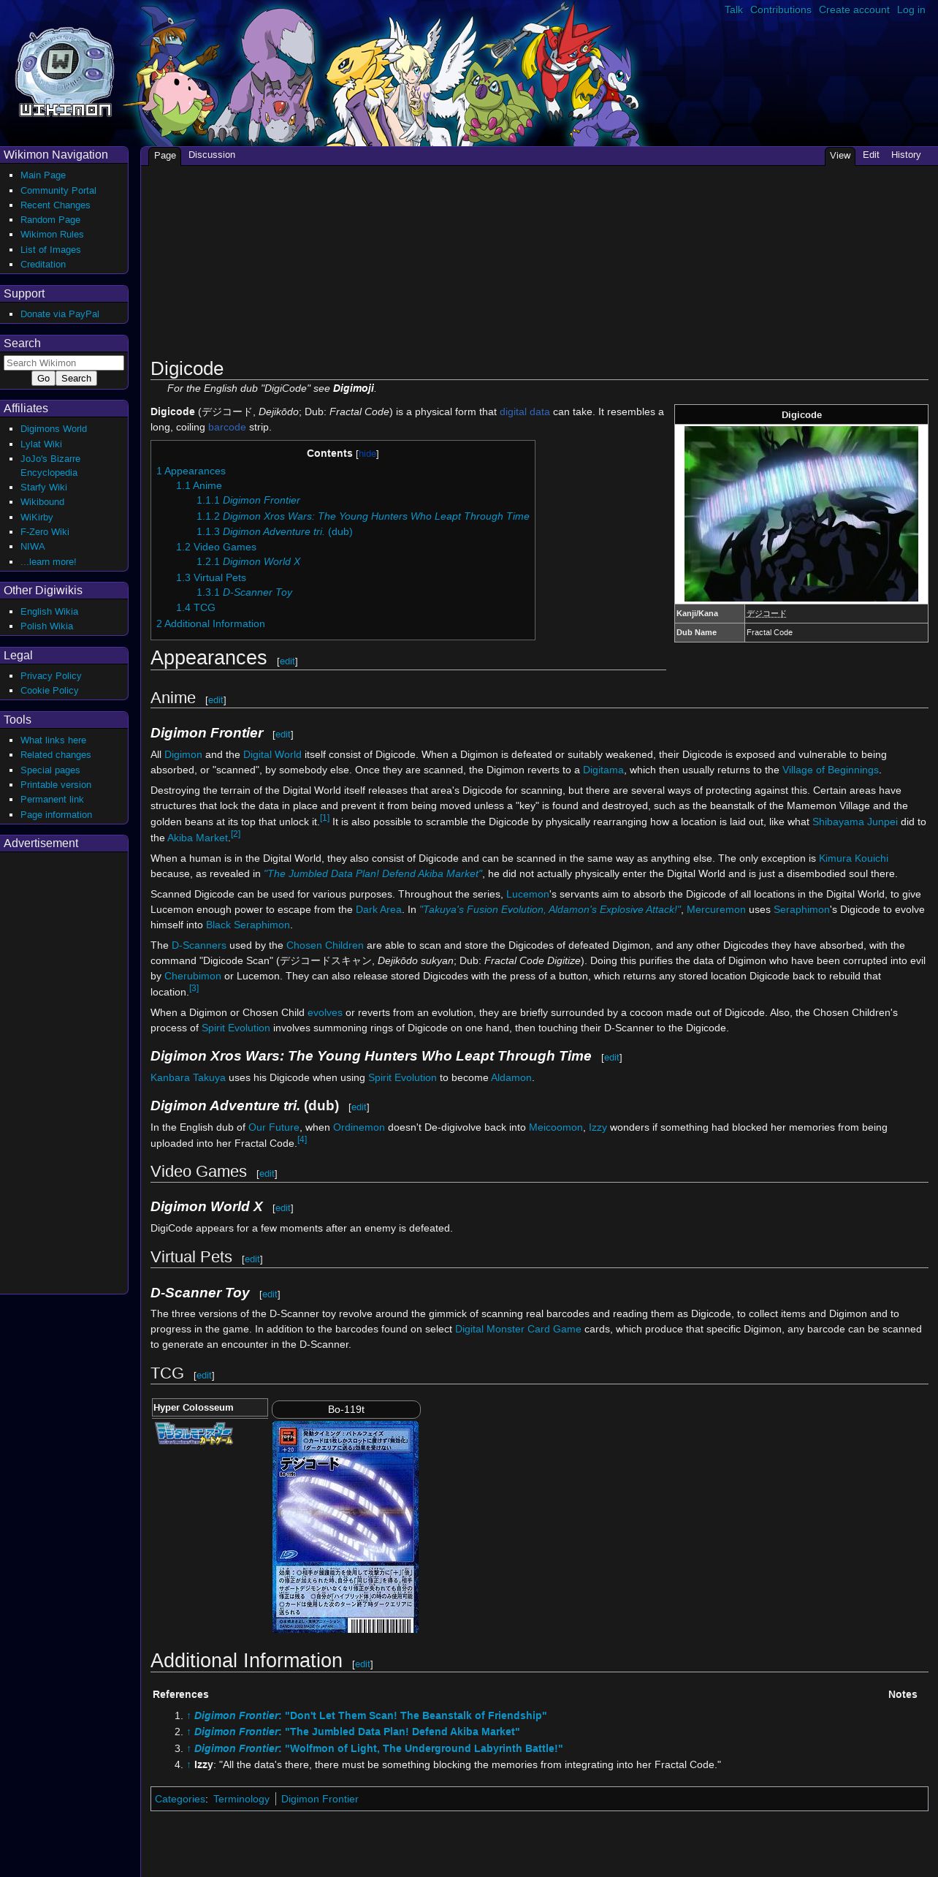Viewport: 938px width, 1877px height.
Task: Open Polish Wikia link
Action: 47,626
